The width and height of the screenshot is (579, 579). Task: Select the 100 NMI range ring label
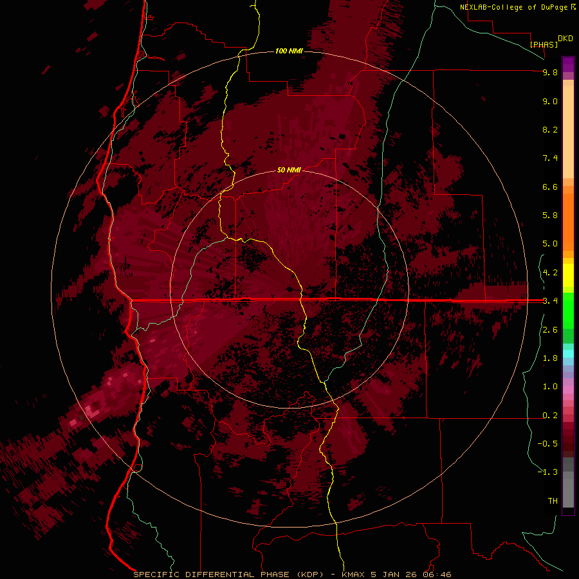click(289, 51)
